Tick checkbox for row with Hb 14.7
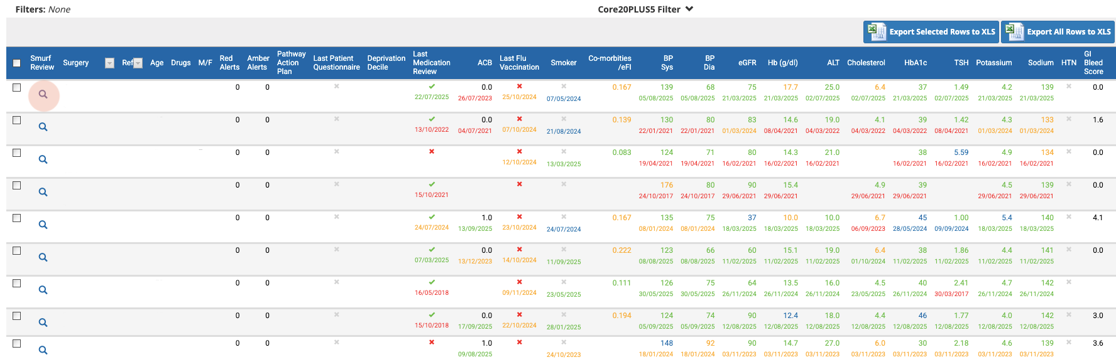The width and height of the screenshot is (1116, 362). pyautogui.click(x=17, y=344)
